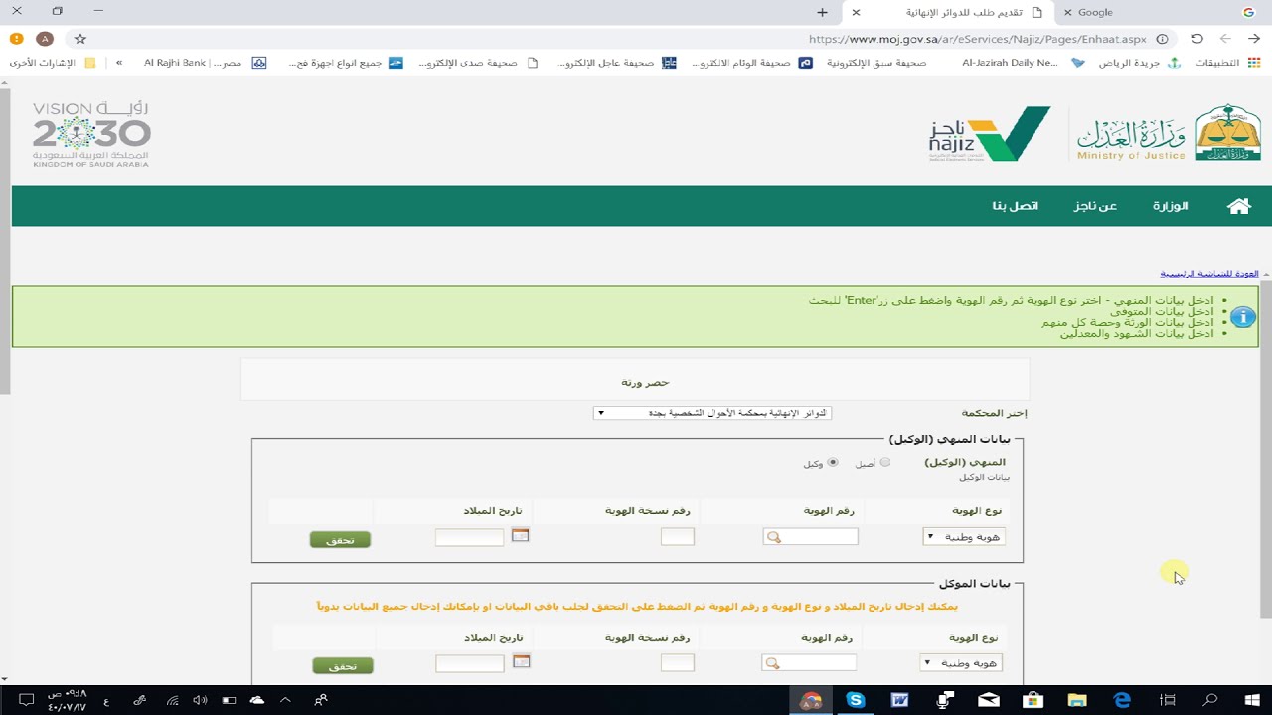View site information icon in address bar

1162,39
